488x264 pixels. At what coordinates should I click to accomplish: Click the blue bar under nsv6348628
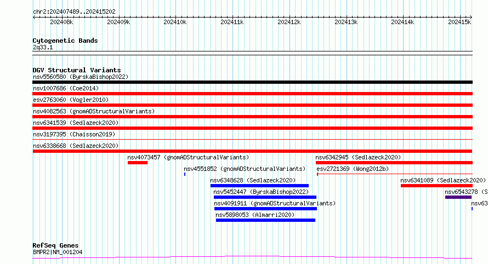click(x=259, y=186)
